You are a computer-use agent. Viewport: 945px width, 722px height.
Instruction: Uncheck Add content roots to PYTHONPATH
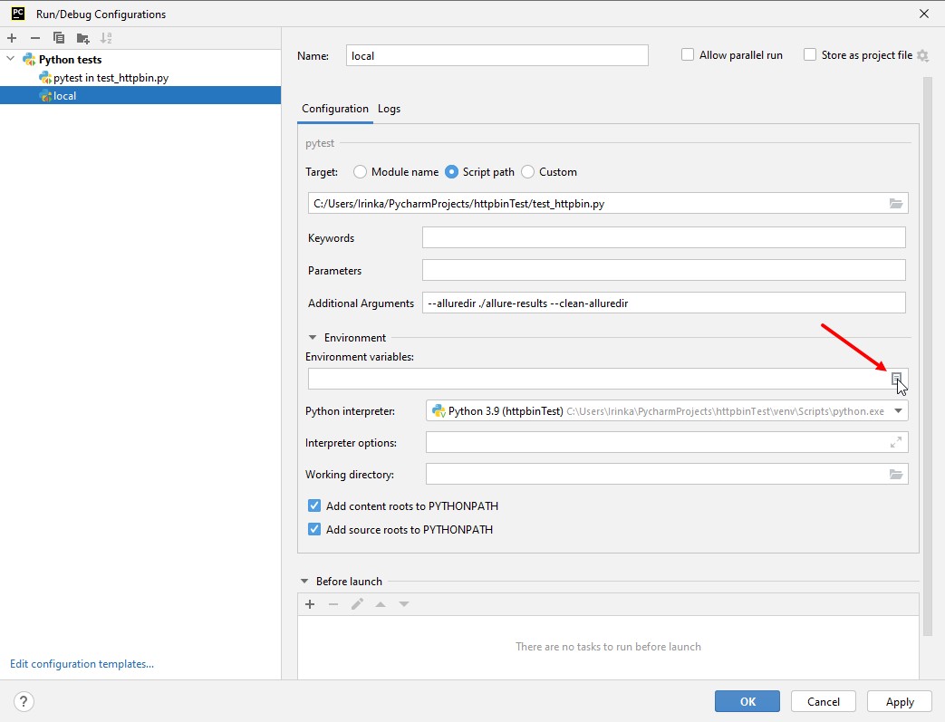pyautogui.click(x=314, y=506)
